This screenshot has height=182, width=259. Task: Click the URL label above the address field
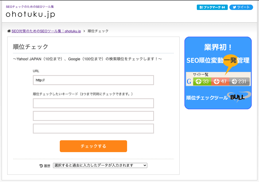click(x=36, y=71)
